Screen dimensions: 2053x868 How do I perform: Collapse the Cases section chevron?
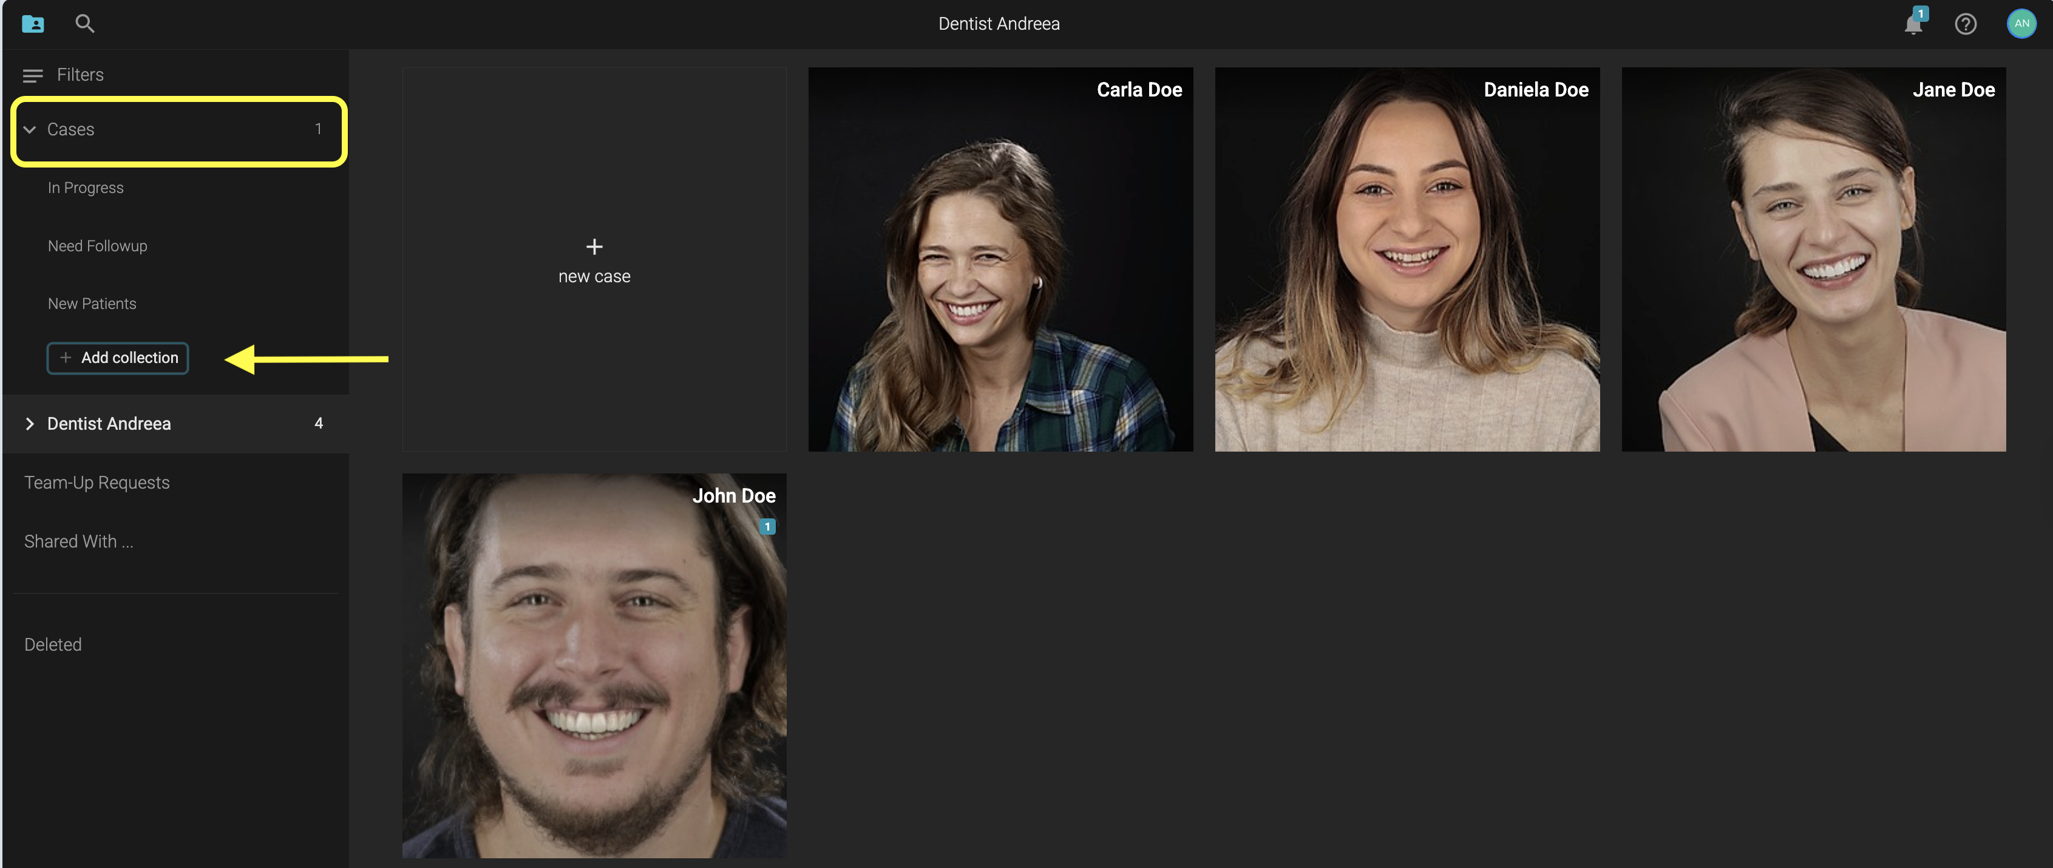(30, 130)
